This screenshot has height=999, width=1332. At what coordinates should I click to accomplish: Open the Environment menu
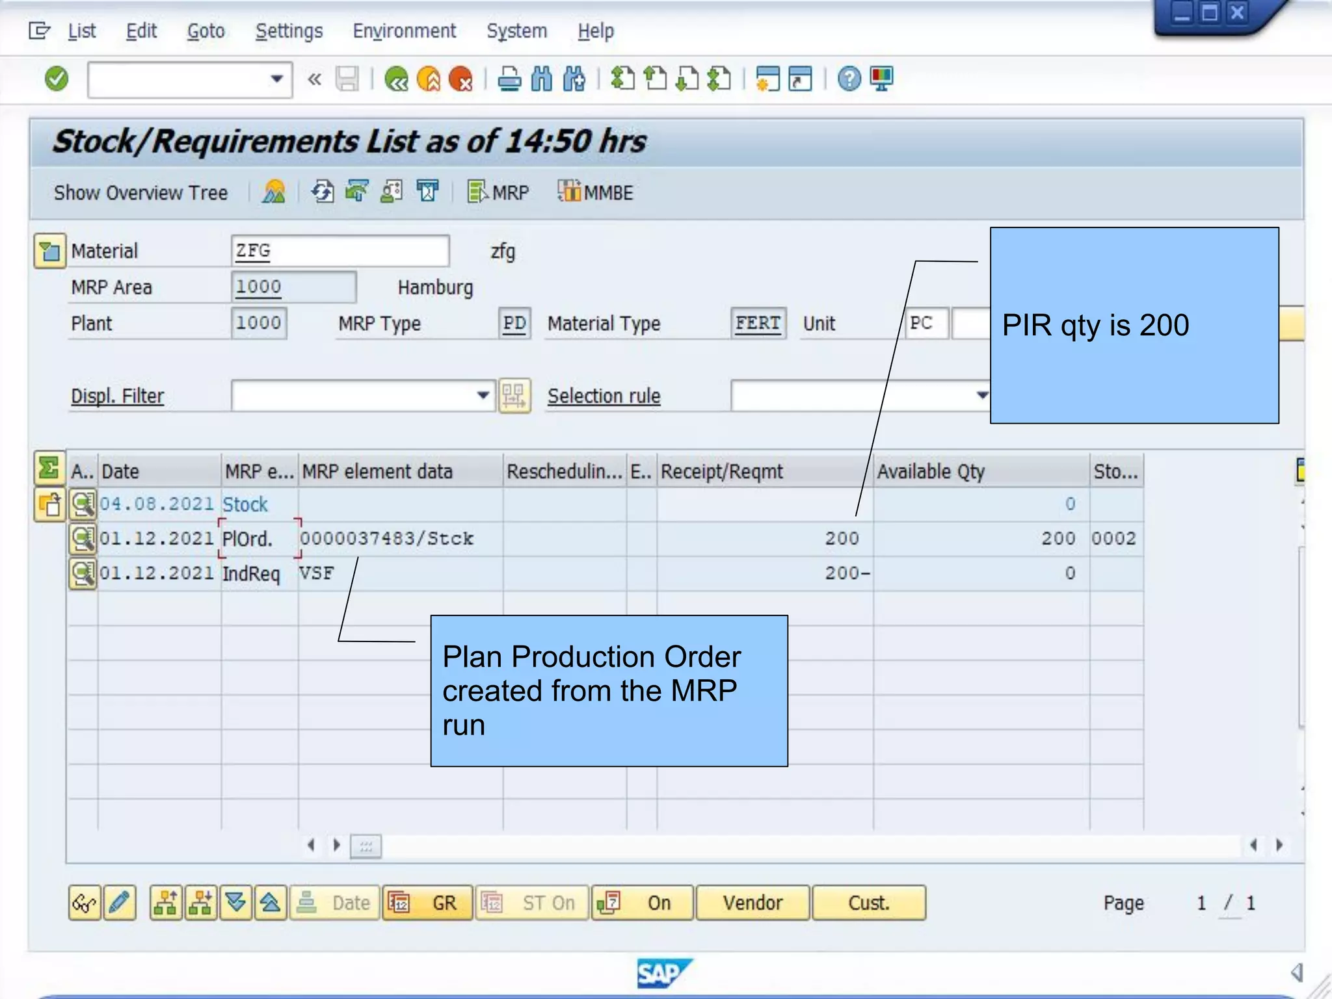[x=404, y=31]
